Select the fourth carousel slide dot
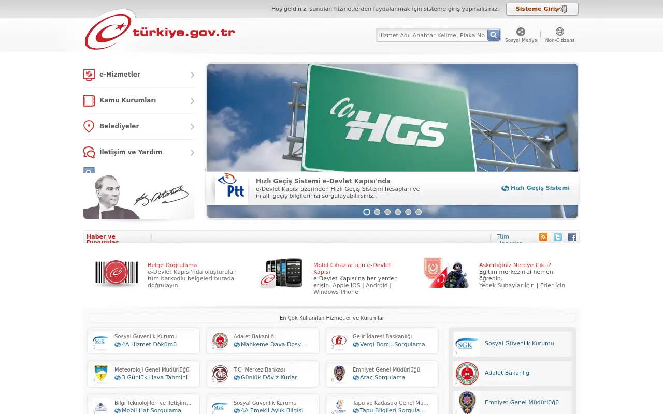Image resolution: width=663 pixels, height=414 pixels. 398,212
